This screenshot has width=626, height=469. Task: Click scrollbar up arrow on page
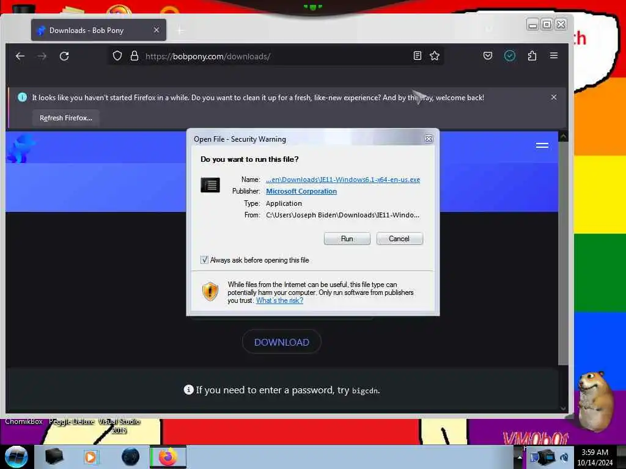563,137
